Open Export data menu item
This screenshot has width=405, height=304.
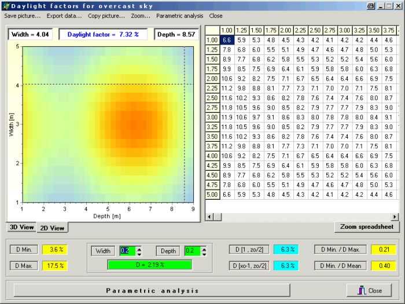pyautogui.click(x=64, y=16)
